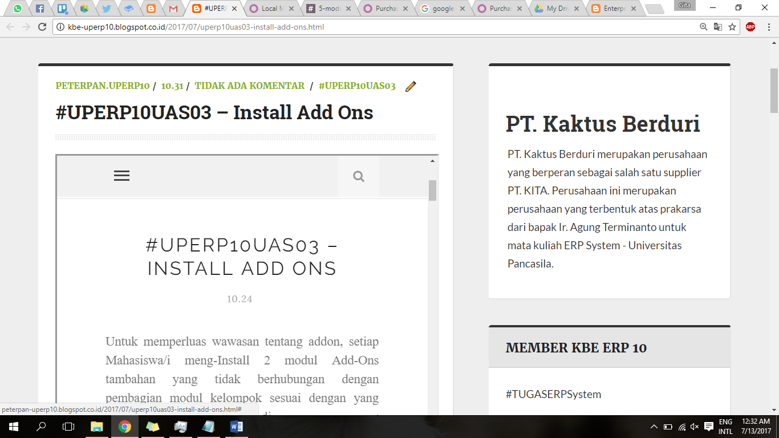Click the page scroll-up arrow
Screen dimensions: 779x438
point(774,43)
